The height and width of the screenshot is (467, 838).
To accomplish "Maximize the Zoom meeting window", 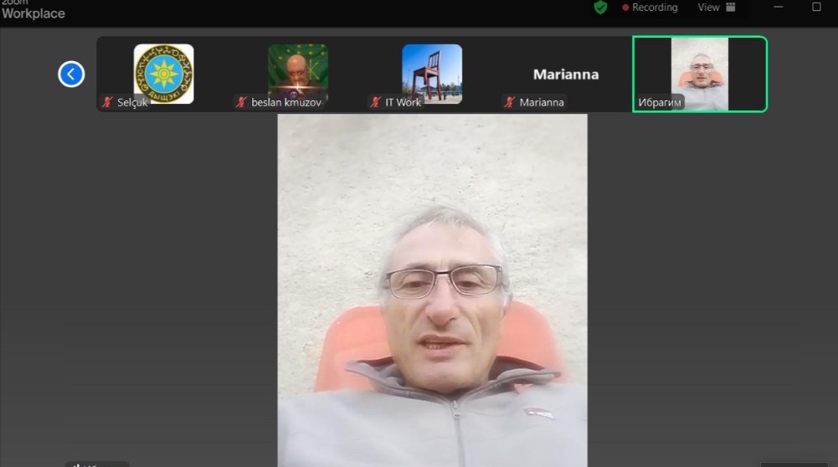I will [816, 8].
